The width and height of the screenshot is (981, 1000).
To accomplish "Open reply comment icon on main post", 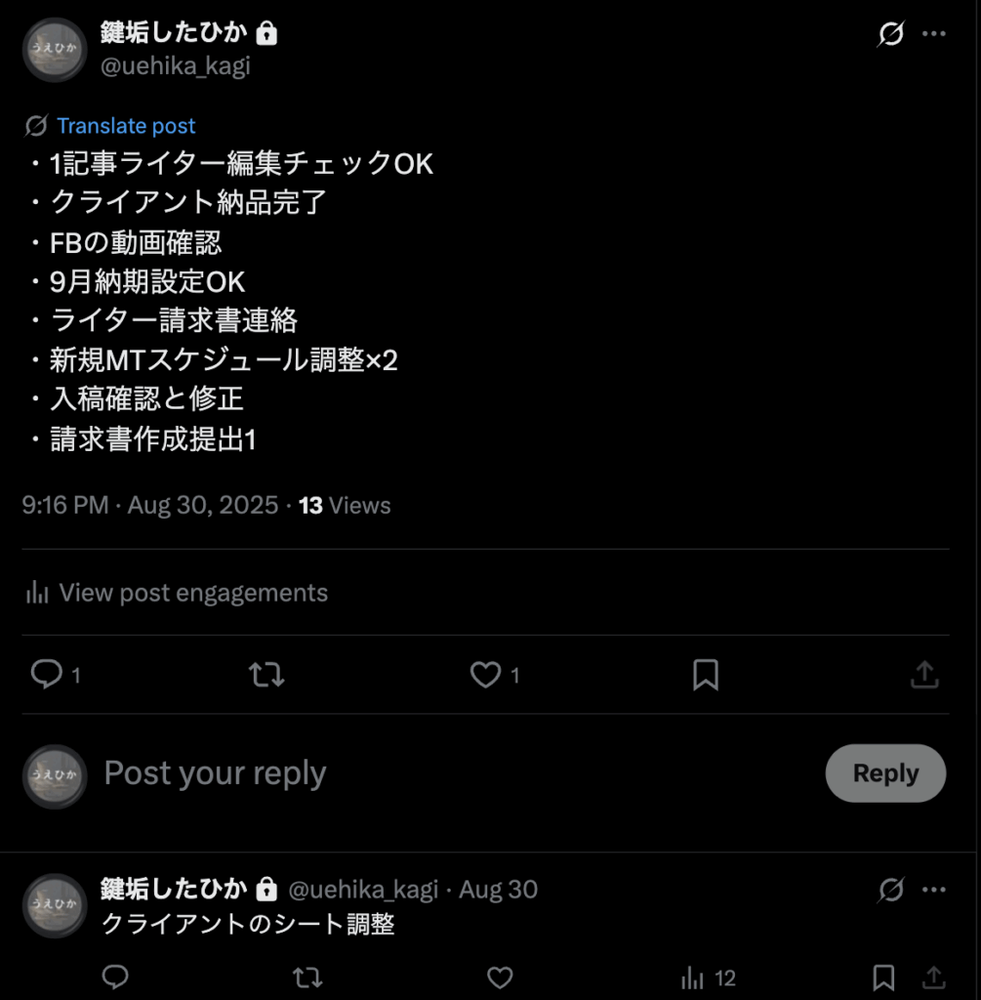I will click(47, 674).
